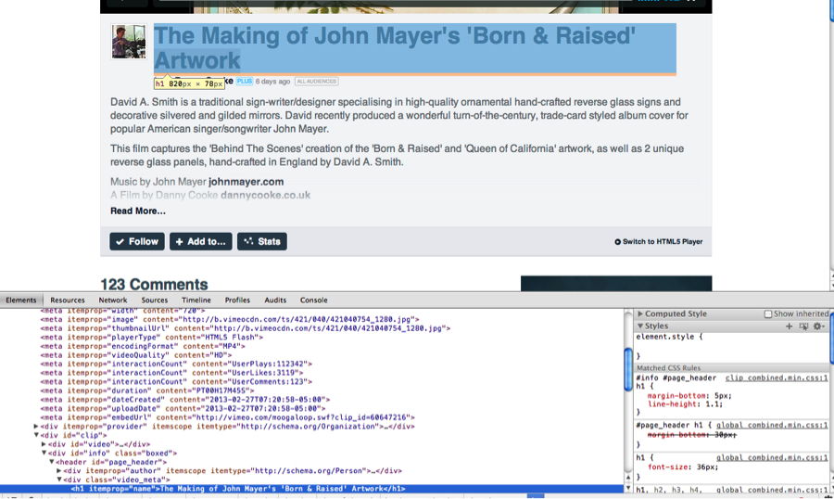Switch to the Elements tab
This screenshot has width=834, height=499.
point(21,300)
